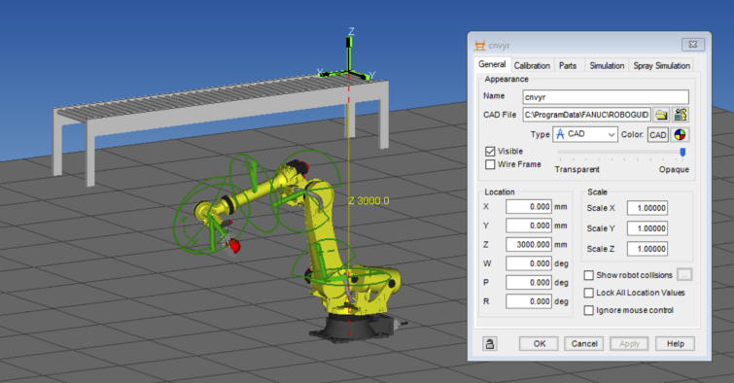The height and width of the screenshot is (383, 734).
Task: Check Ignore mouse control option
Action: click(x=589, y=310)
